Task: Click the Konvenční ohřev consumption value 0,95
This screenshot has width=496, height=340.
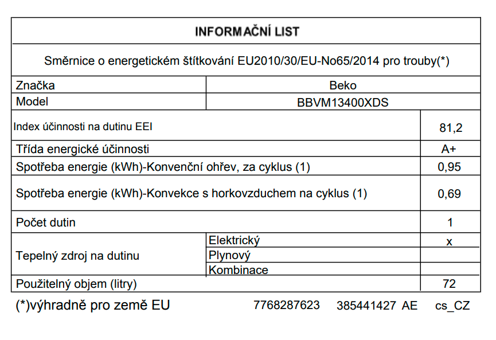Action: (x=450, y=167)
